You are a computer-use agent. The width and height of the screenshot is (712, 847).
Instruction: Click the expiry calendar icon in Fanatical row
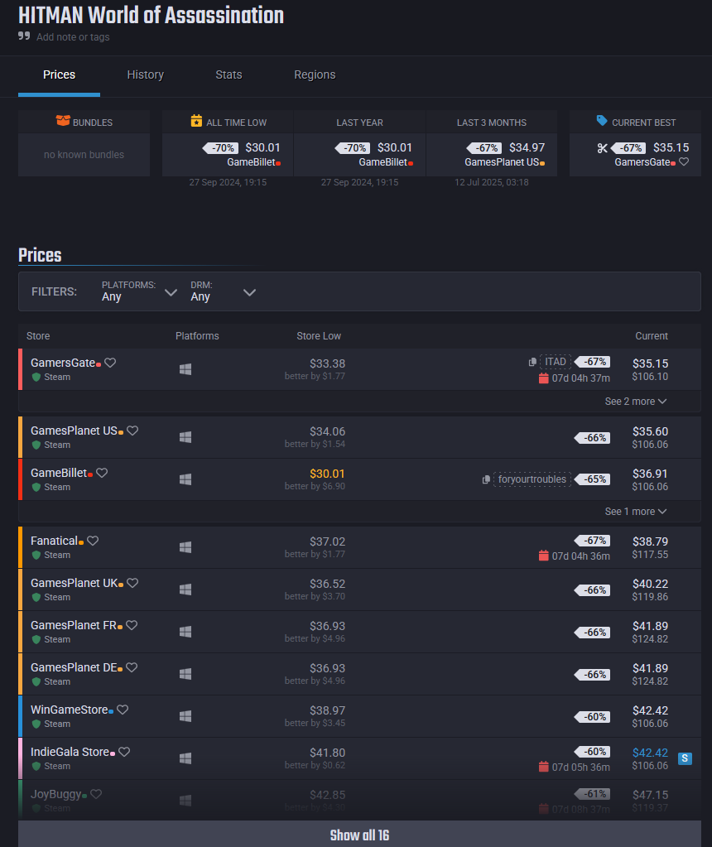543,556
